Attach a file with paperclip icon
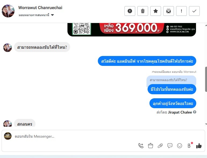The width and height of the screenshot is (207, 158). (160, 146)
